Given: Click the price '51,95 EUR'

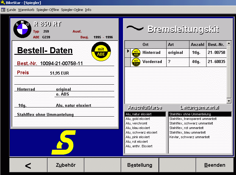Looking at the screenshot, I should pos(59,73).
